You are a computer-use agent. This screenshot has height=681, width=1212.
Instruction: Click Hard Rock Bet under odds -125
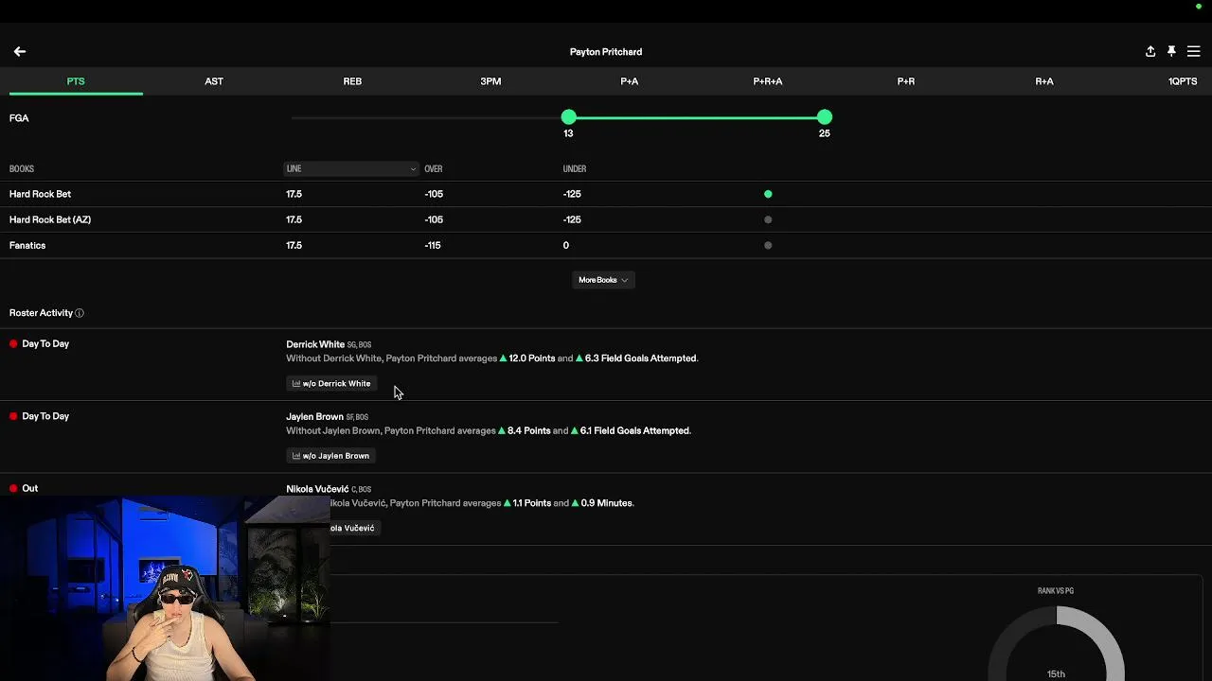[x=572, y=194]
